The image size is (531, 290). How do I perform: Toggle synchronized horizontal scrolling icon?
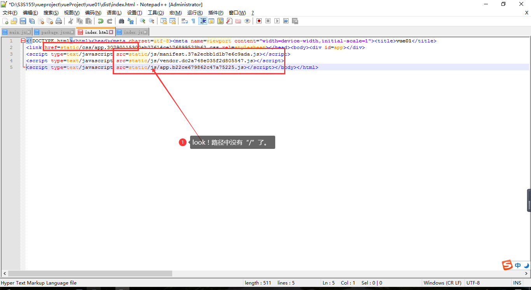(173, 21)
